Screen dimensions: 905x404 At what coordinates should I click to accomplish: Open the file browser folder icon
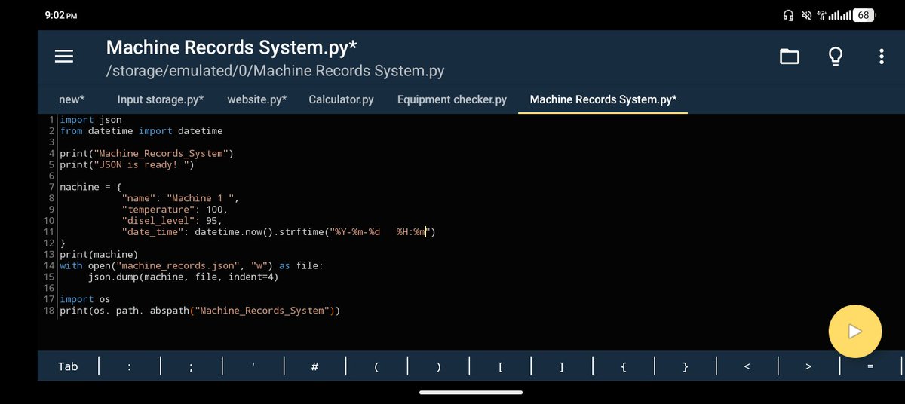[790, 57]
